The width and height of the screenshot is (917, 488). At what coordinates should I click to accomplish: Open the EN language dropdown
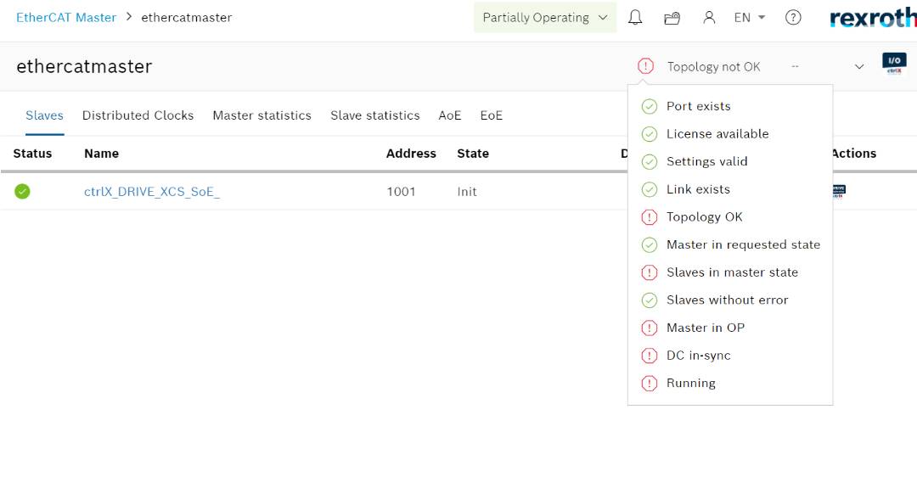pos(749,18)
